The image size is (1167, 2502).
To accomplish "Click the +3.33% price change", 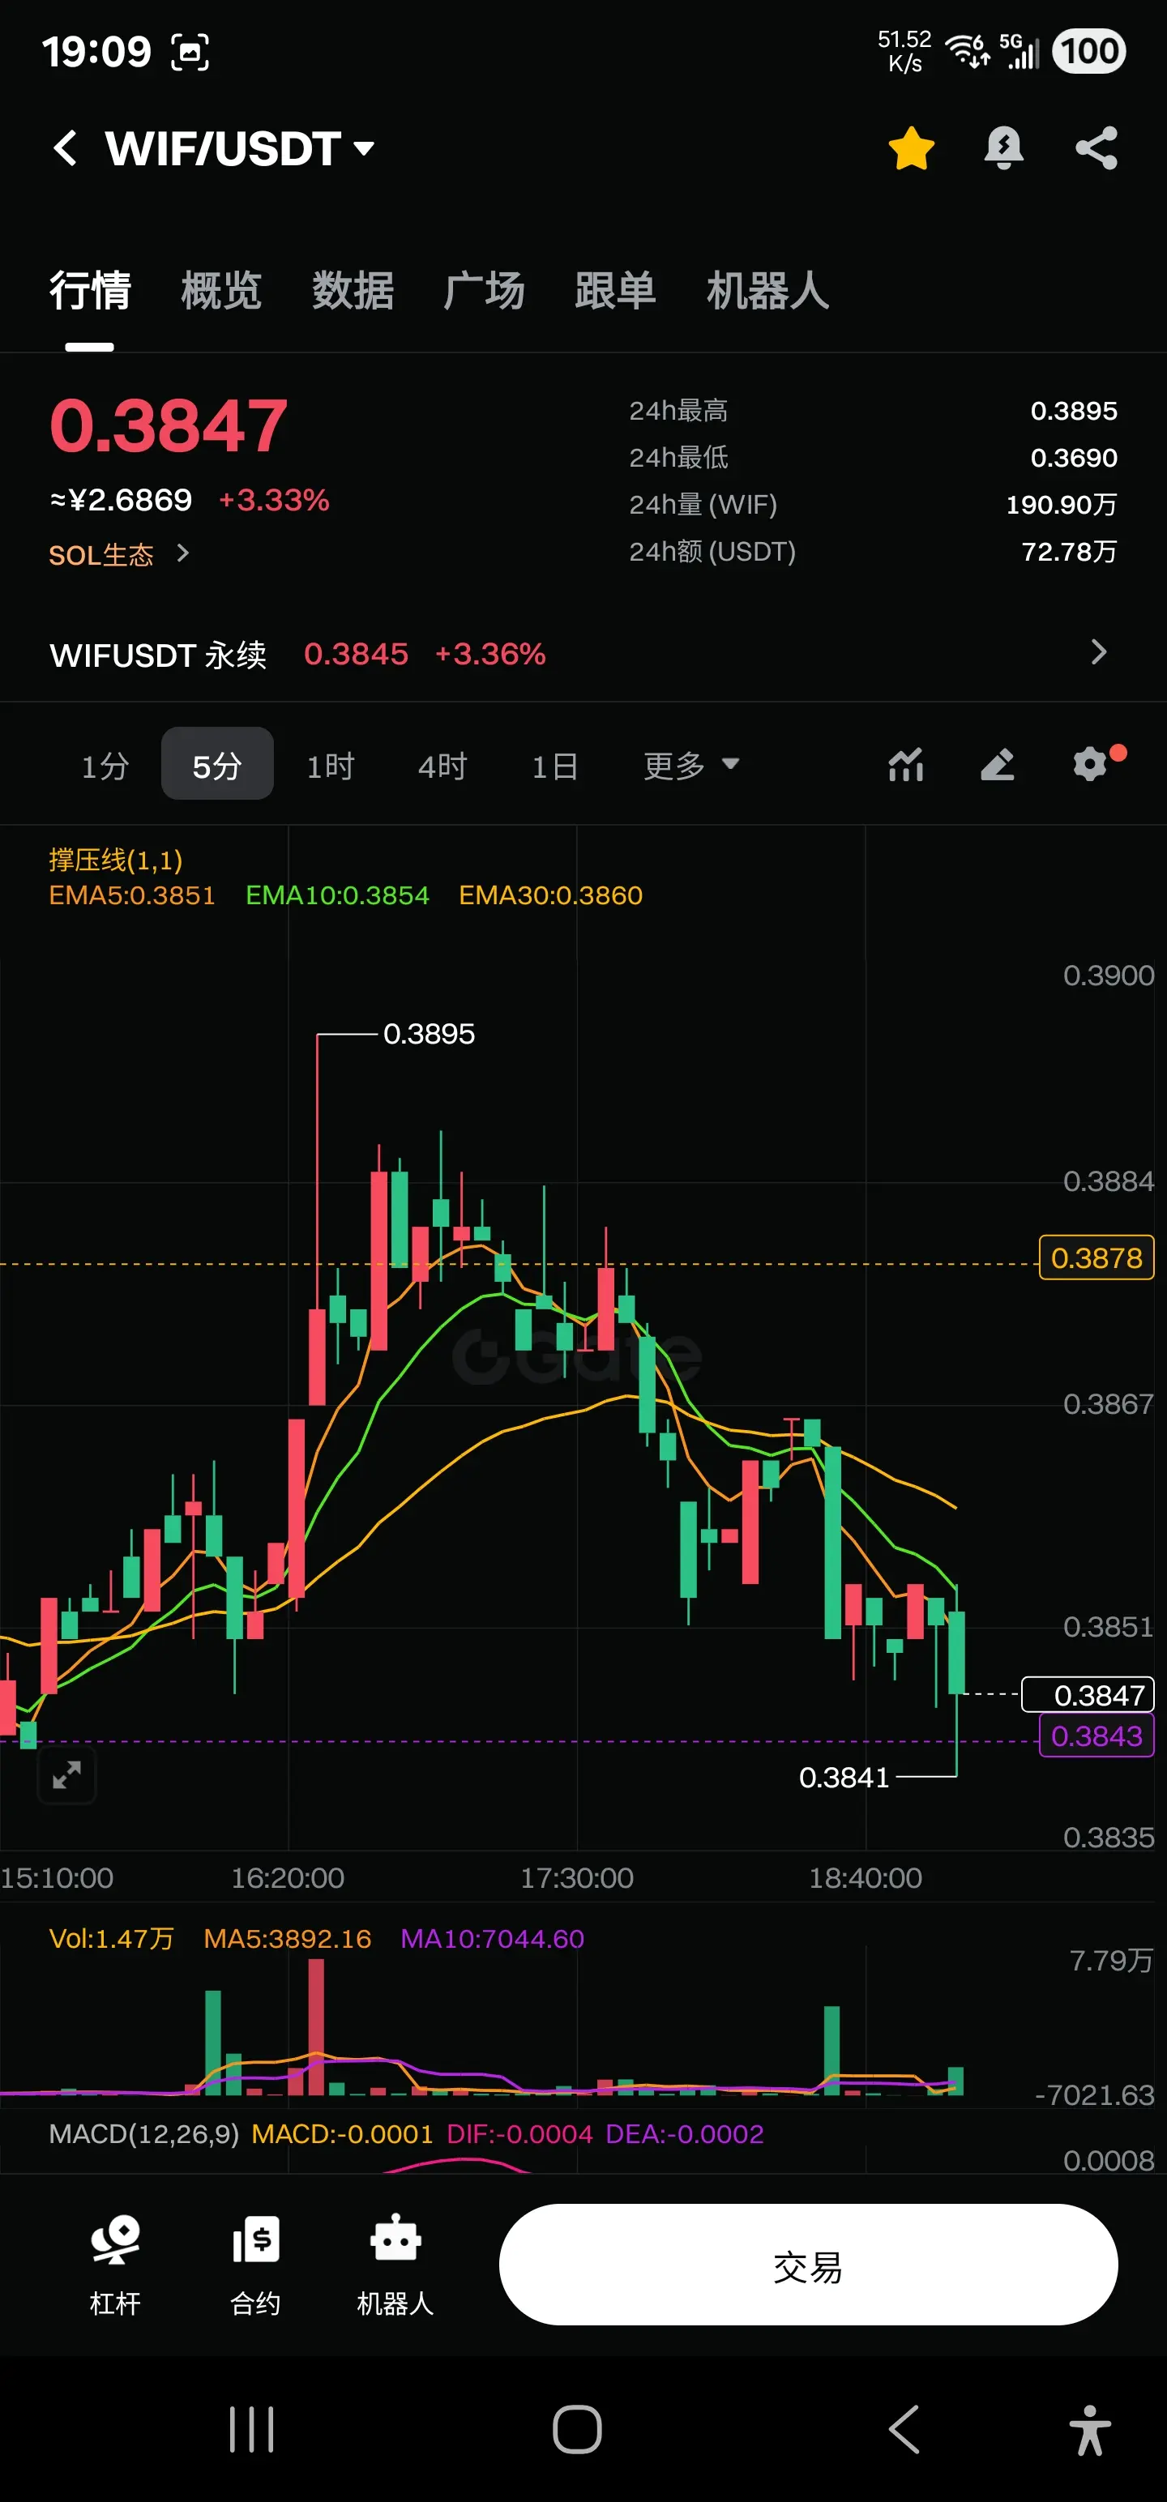I will [274, 500].
